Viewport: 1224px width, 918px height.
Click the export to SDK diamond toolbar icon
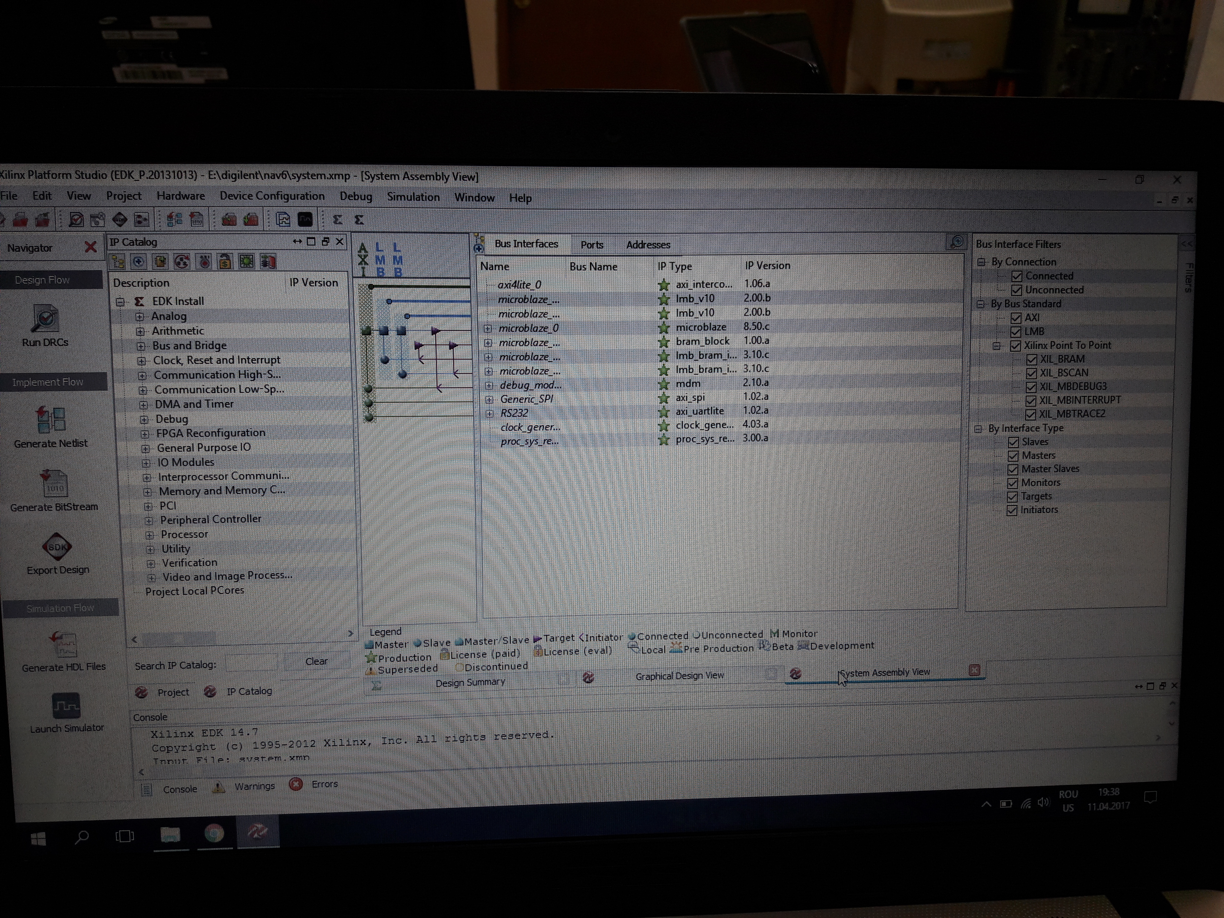click(119, 220)
